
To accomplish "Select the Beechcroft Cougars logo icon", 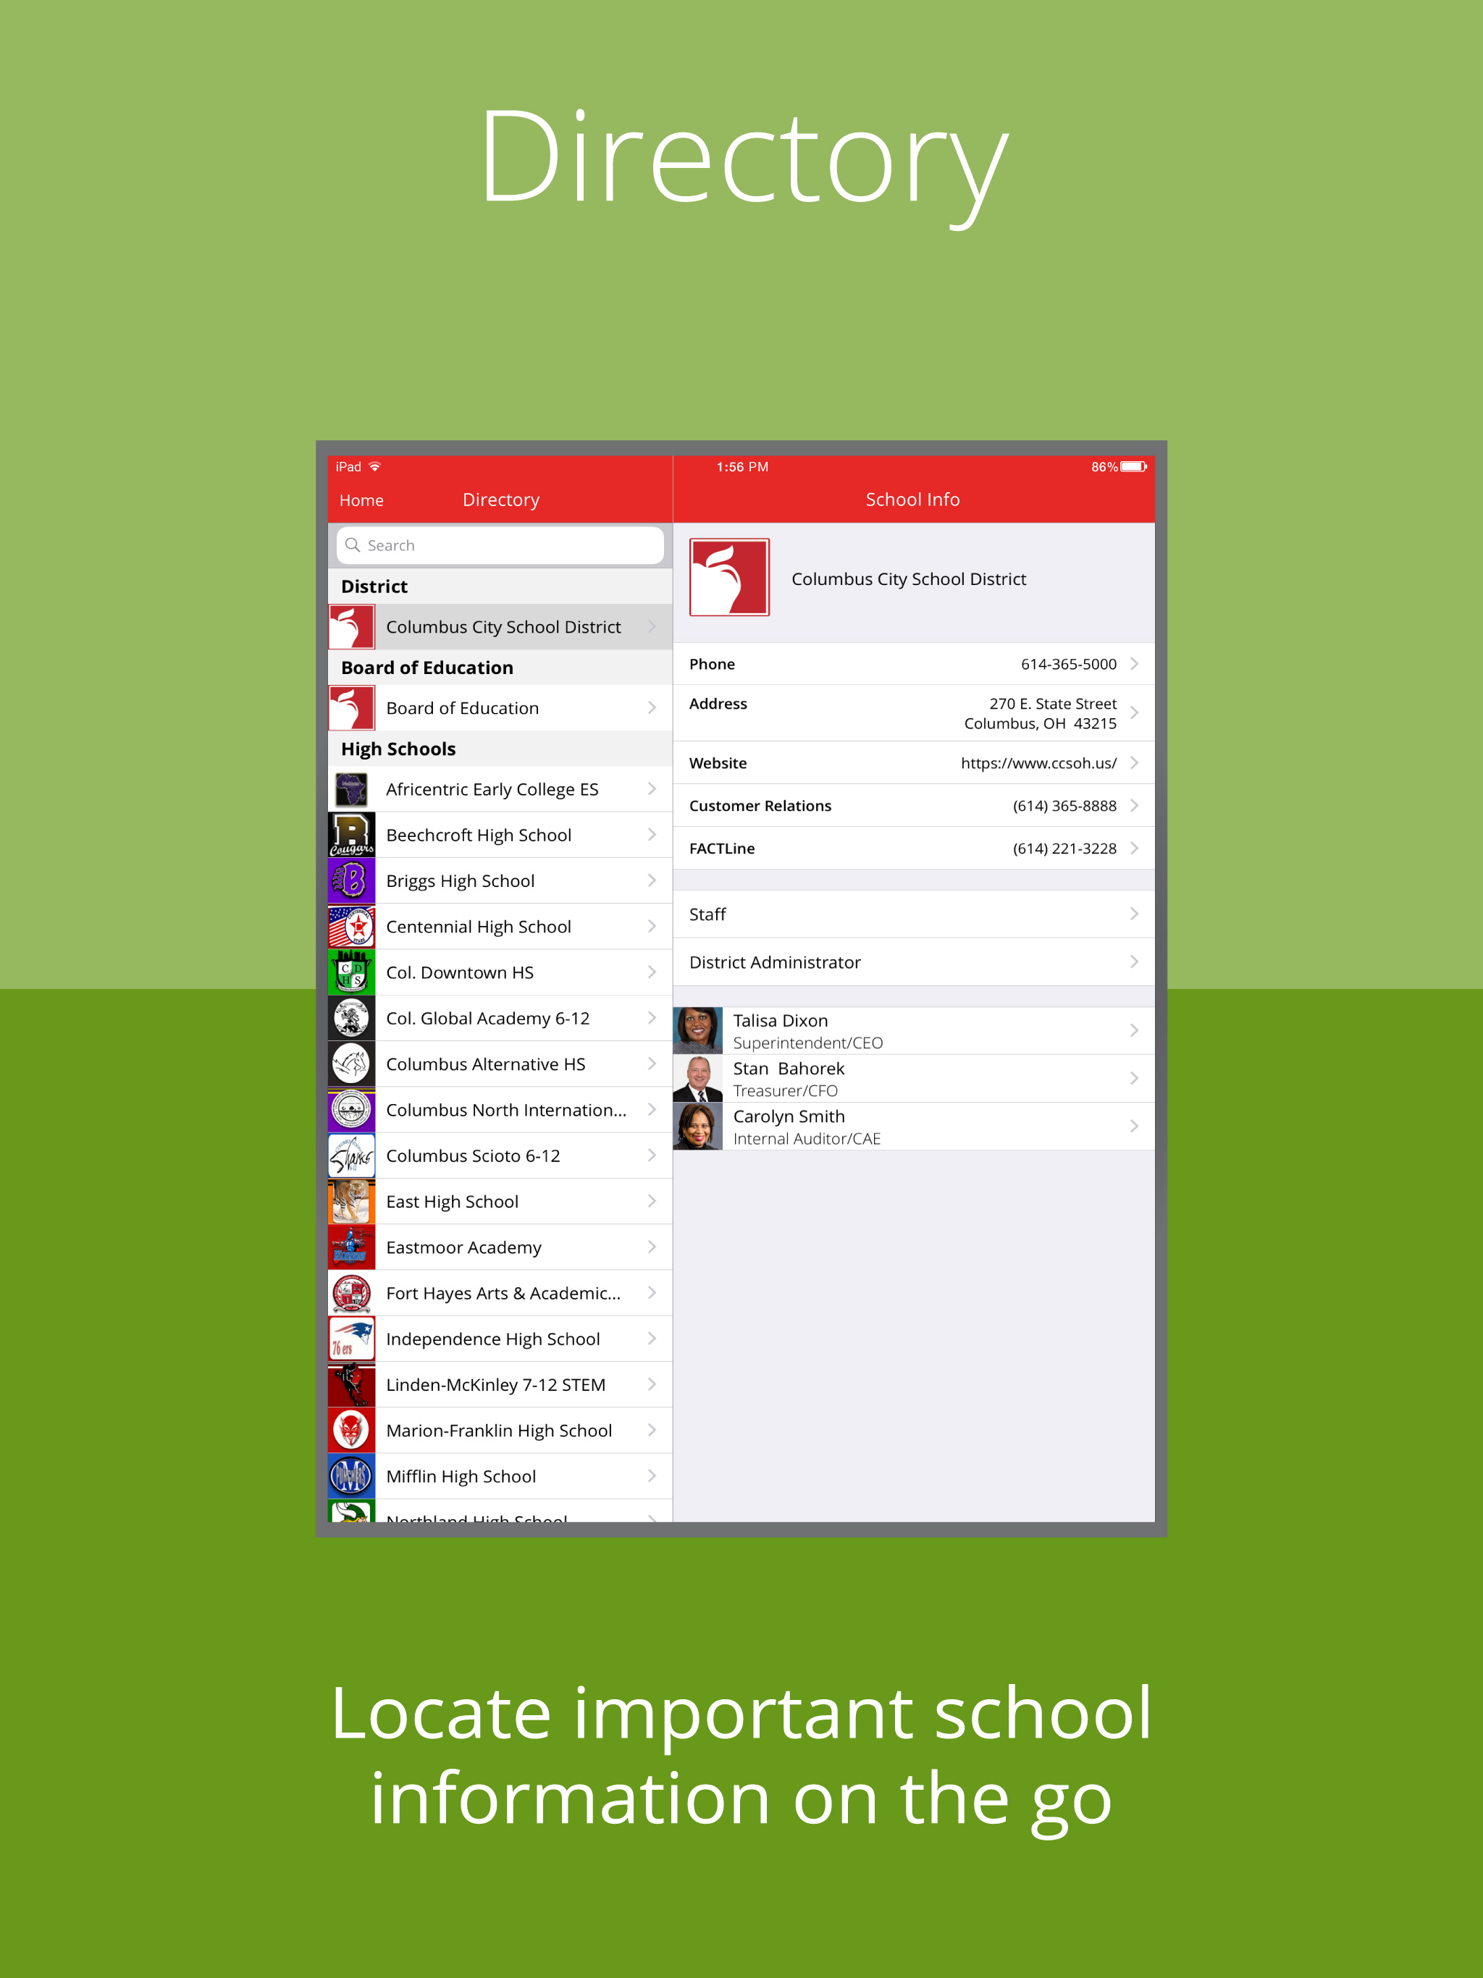I will pyautogui.click(x=351, y=836).
